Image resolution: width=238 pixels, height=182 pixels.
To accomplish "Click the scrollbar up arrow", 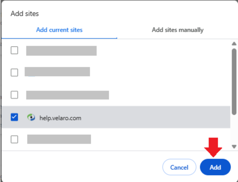I will pos(234,44).
